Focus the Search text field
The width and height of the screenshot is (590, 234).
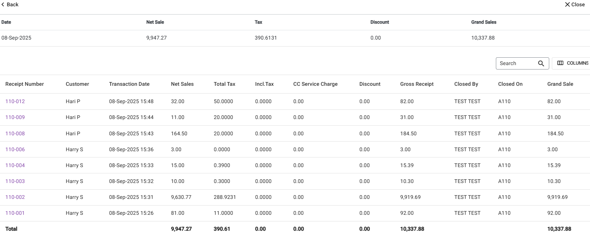(517, 63)
